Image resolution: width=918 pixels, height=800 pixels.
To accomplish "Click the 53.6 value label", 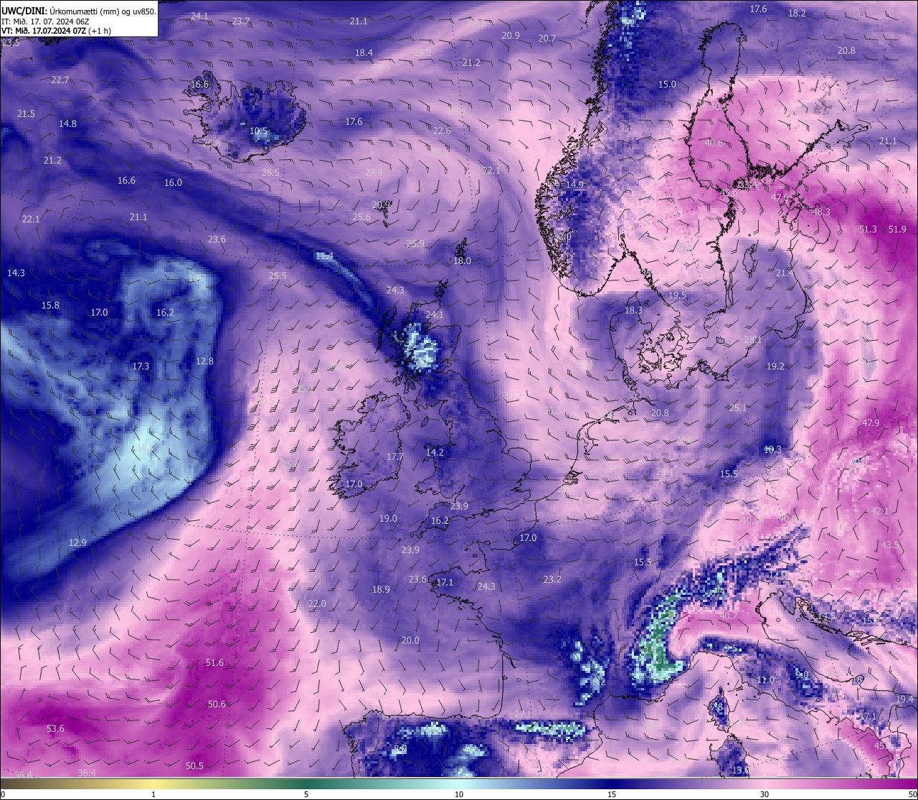I will click(x=55, y=728).
